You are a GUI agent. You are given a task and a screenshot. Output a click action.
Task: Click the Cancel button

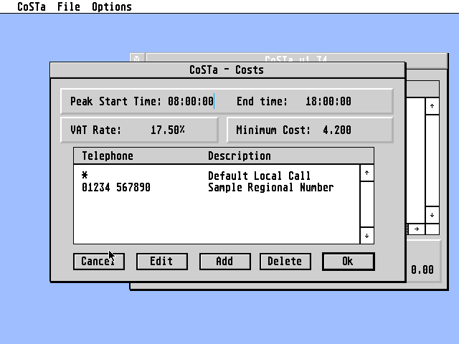click(99, 261)
